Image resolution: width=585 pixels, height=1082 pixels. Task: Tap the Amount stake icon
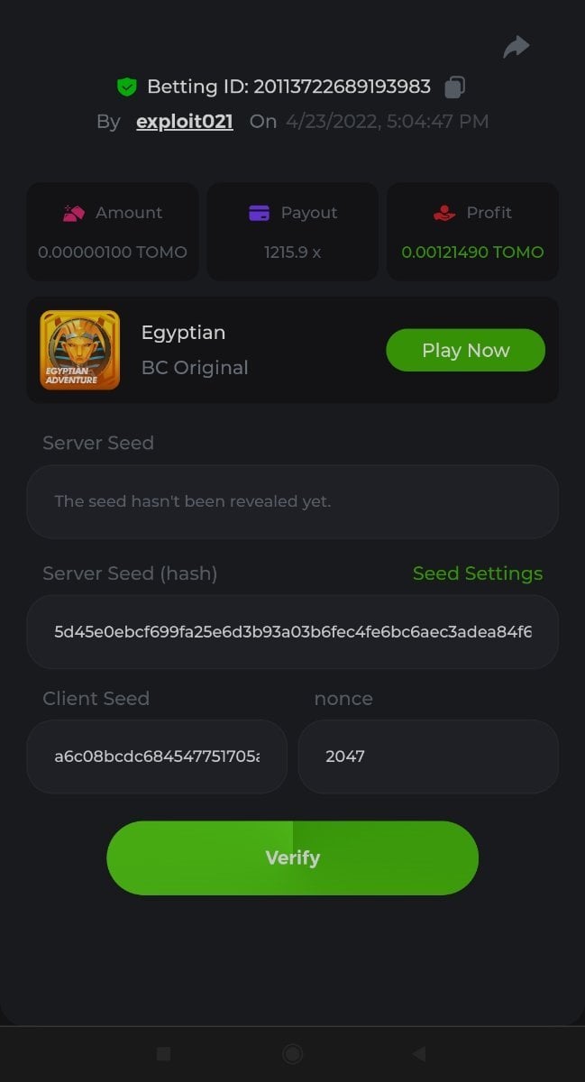click(73, 213)
